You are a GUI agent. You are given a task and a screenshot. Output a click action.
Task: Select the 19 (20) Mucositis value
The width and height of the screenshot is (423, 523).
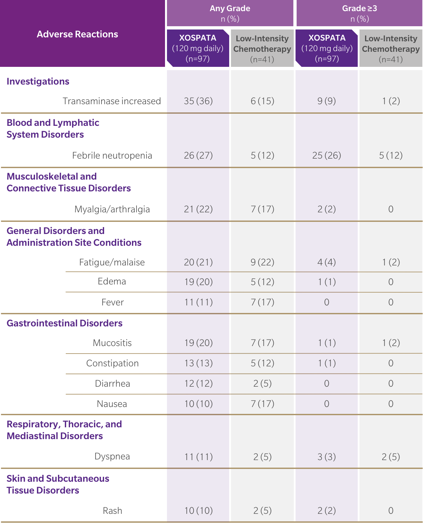point(198,343)
